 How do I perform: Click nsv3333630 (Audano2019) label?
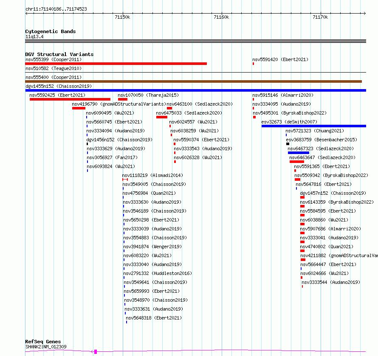coord(152,202)
